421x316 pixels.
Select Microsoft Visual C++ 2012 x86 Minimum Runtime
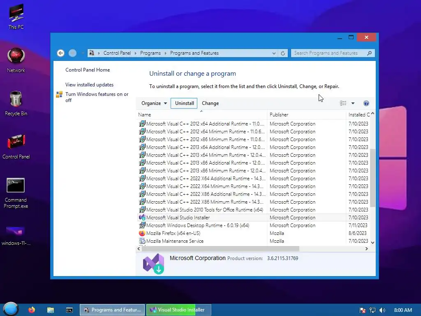(253, 139)
